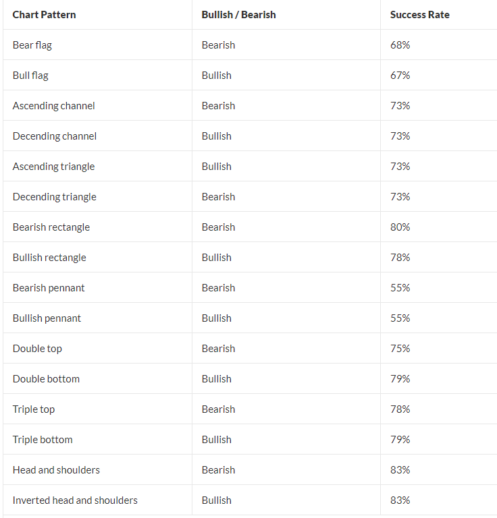
Task: Click the Decending channel row label
Action: click(55, 136)
